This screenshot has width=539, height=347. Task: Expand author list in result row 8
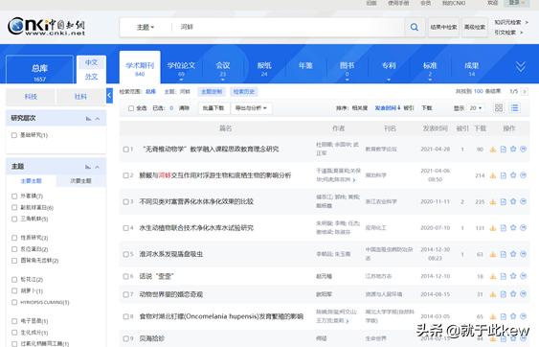(348, 321)
